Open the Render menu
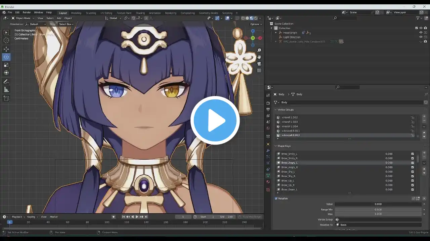The image size is (430, 241). coord(27,12)
